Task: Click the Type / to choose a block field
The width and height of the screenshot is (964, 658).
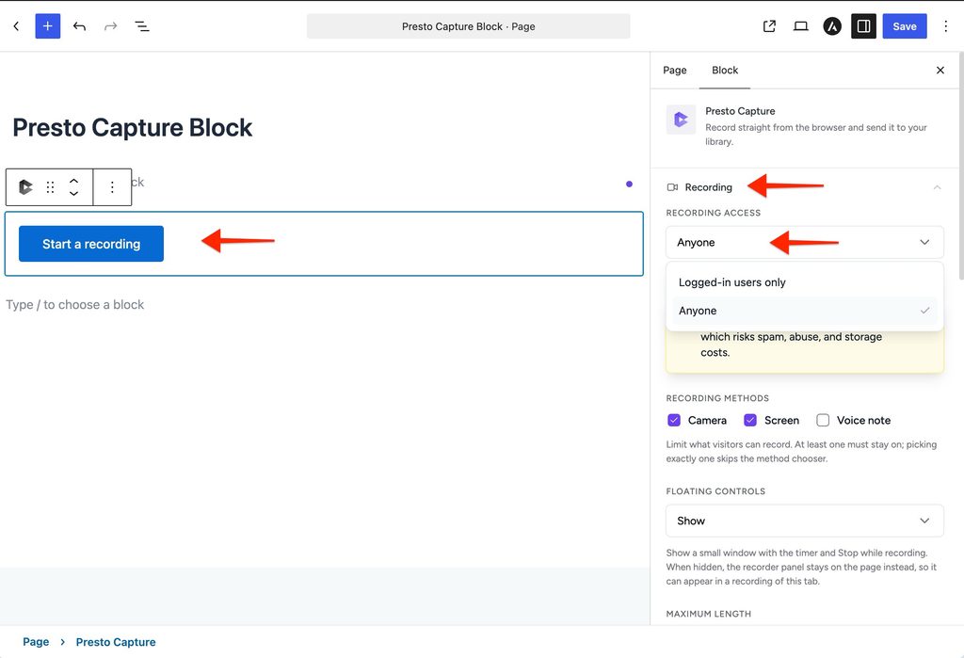Action: tap(74, 304)
